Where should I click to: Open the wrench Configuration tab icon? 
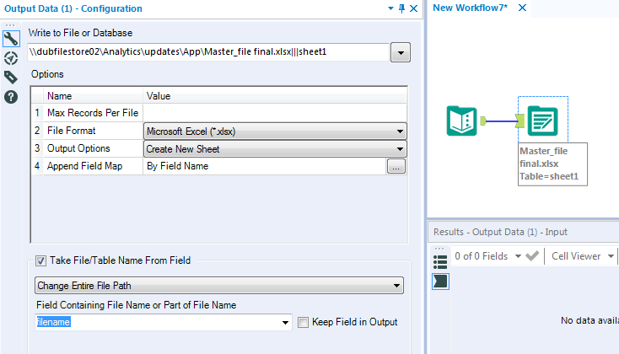point(11,39)
